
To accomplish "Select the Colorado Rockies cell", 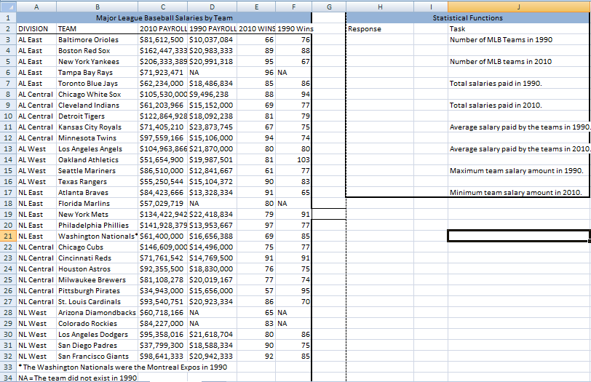I will click(x=98, y=324).
